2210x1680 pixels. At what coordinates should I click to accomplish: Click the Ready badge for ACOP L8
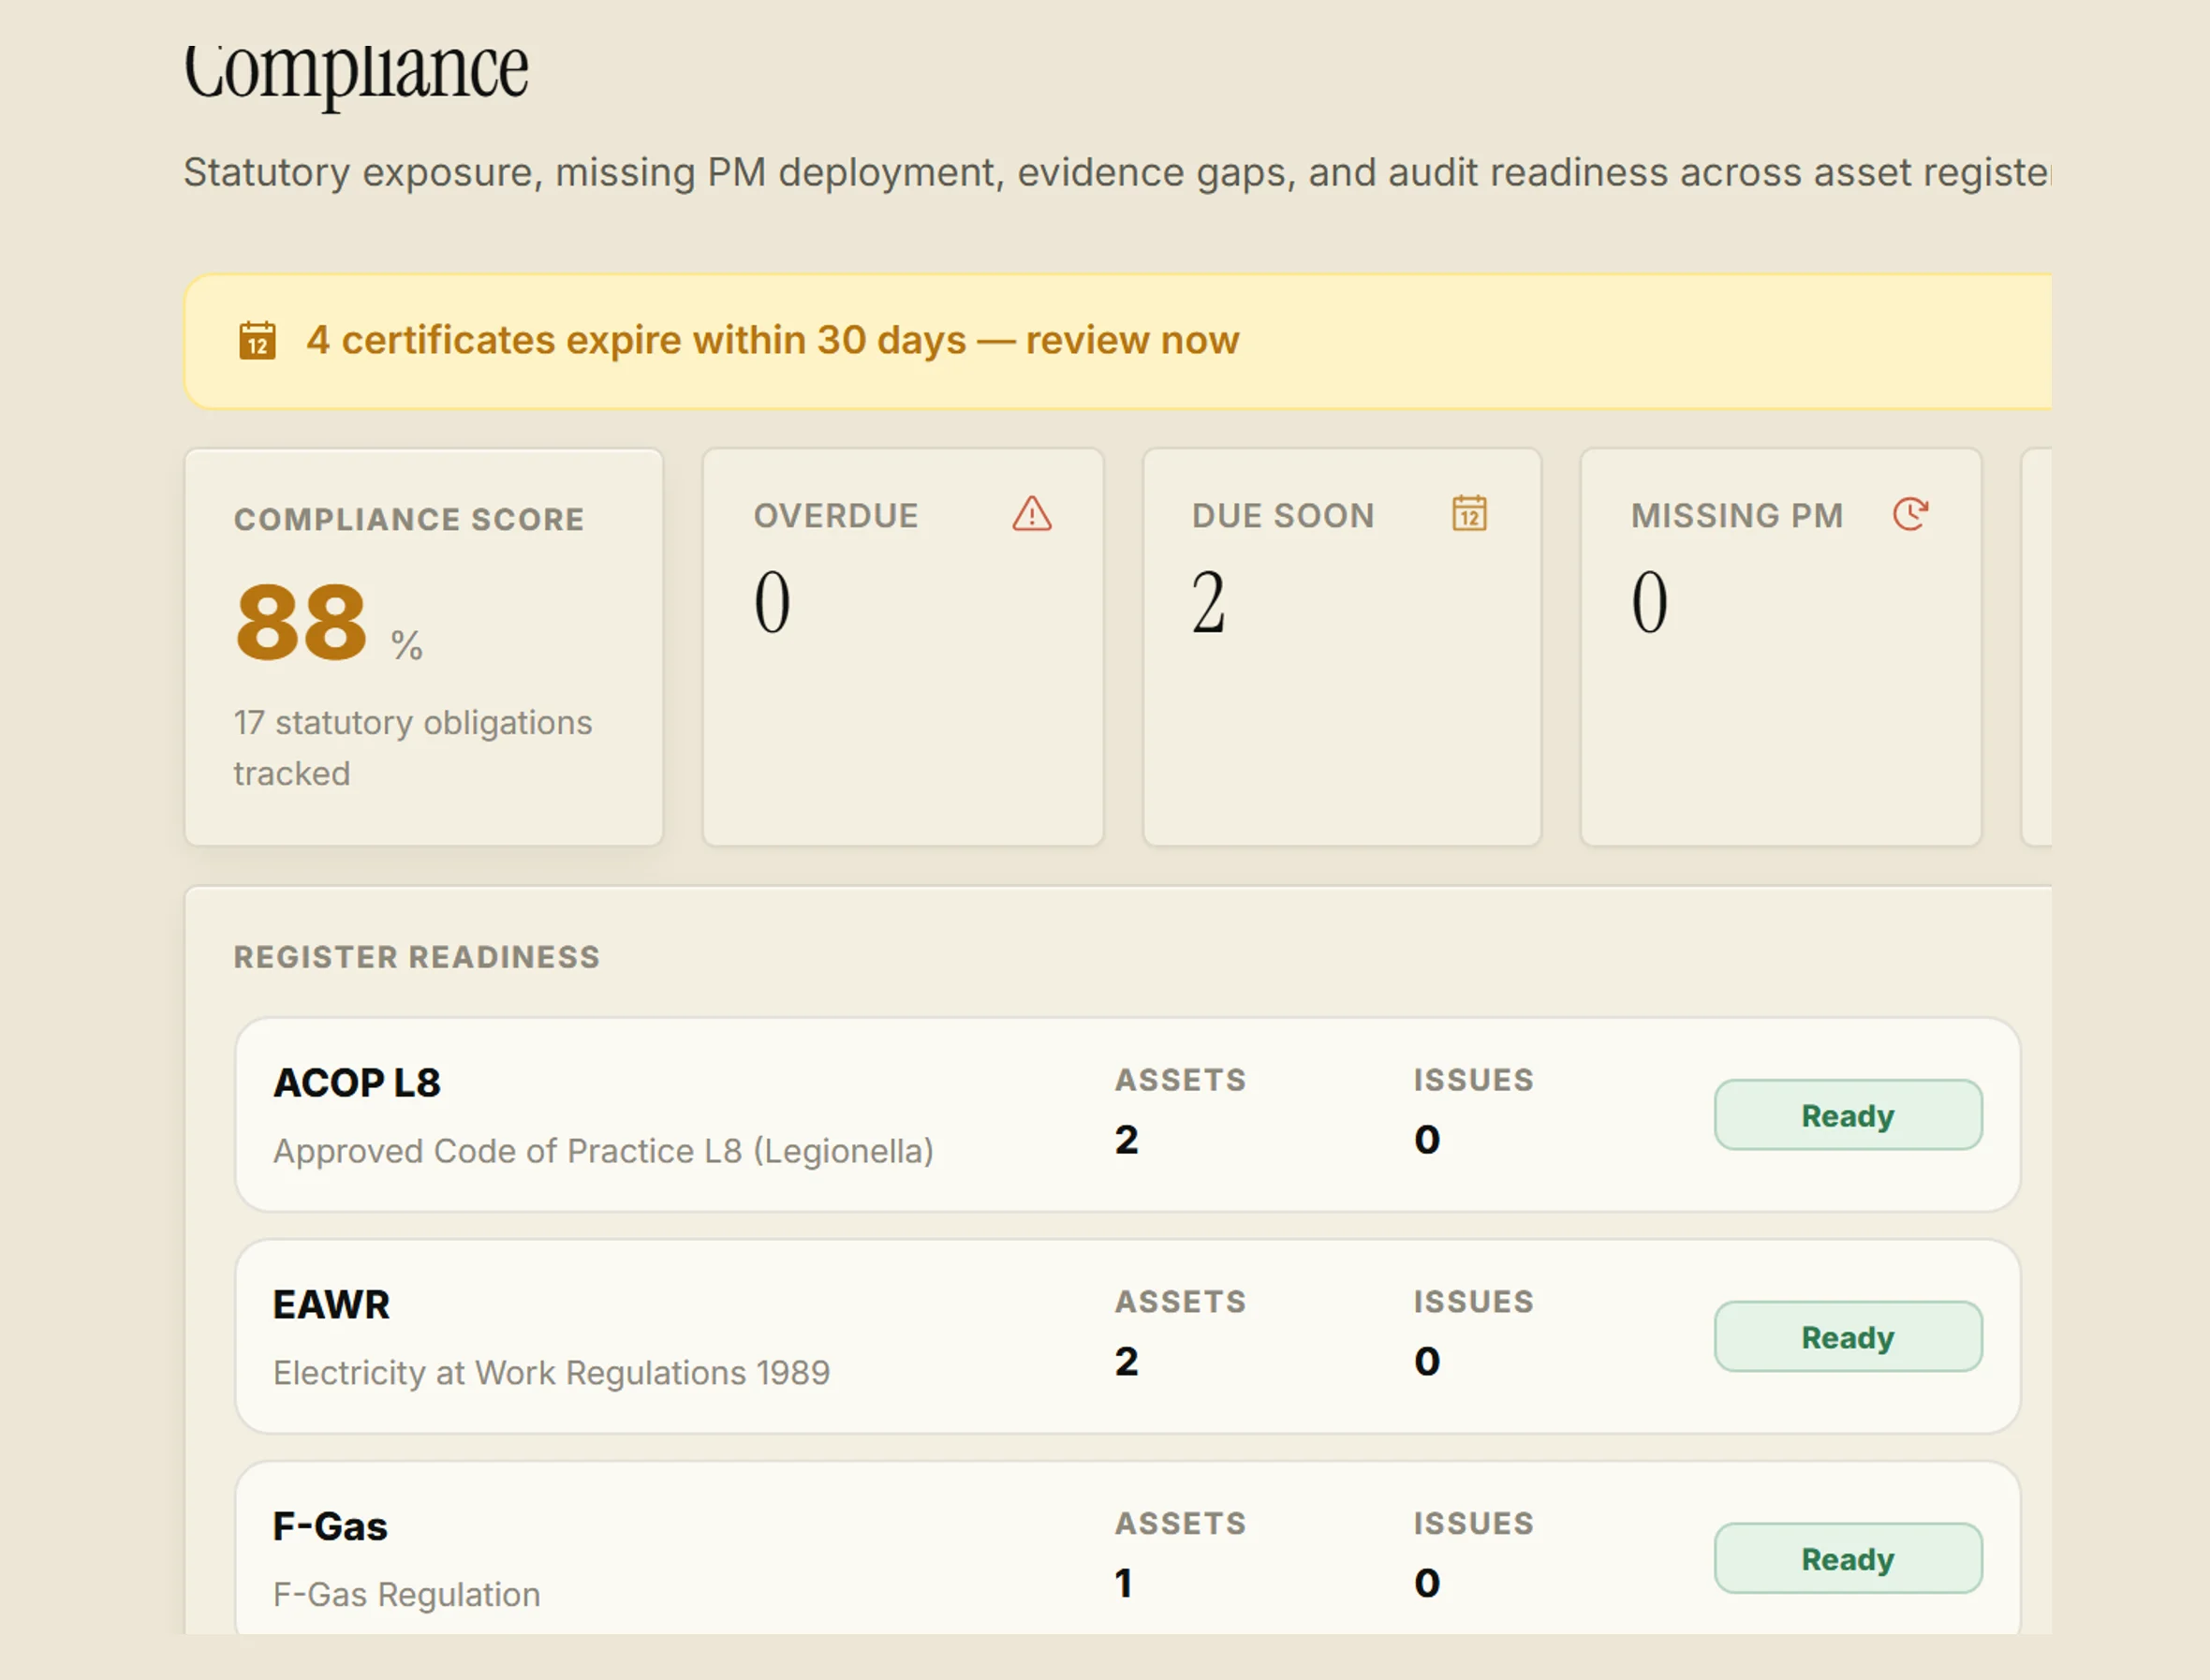click(1848, 1115)
